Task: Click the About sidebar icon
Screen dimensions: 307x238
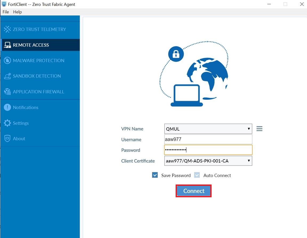Action: pyautogui.click(x=7, y=138)
